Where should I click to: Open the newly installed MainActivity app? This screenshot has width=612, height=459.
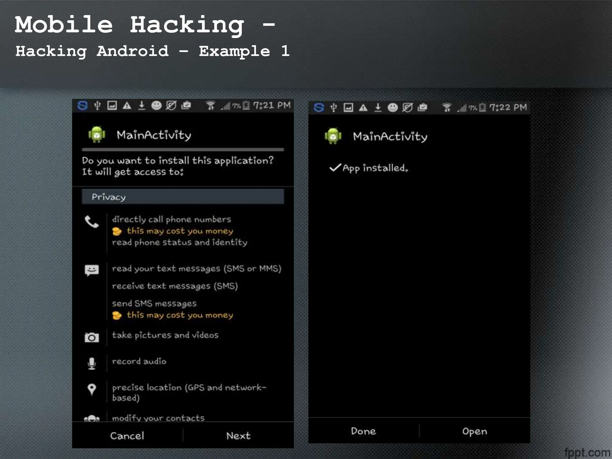point(475,431)
